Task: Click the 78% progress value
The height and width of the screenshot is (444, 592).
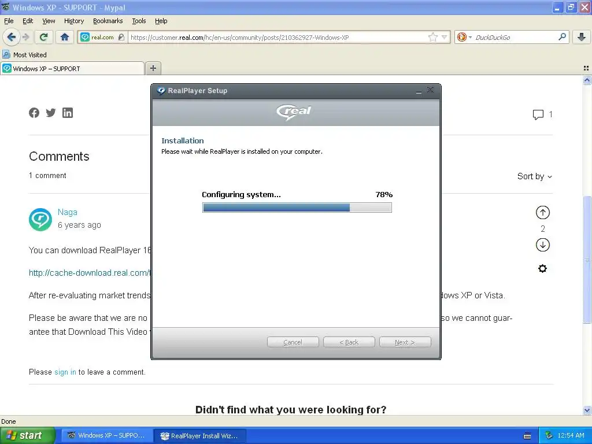Action: (x=384, y=194)
